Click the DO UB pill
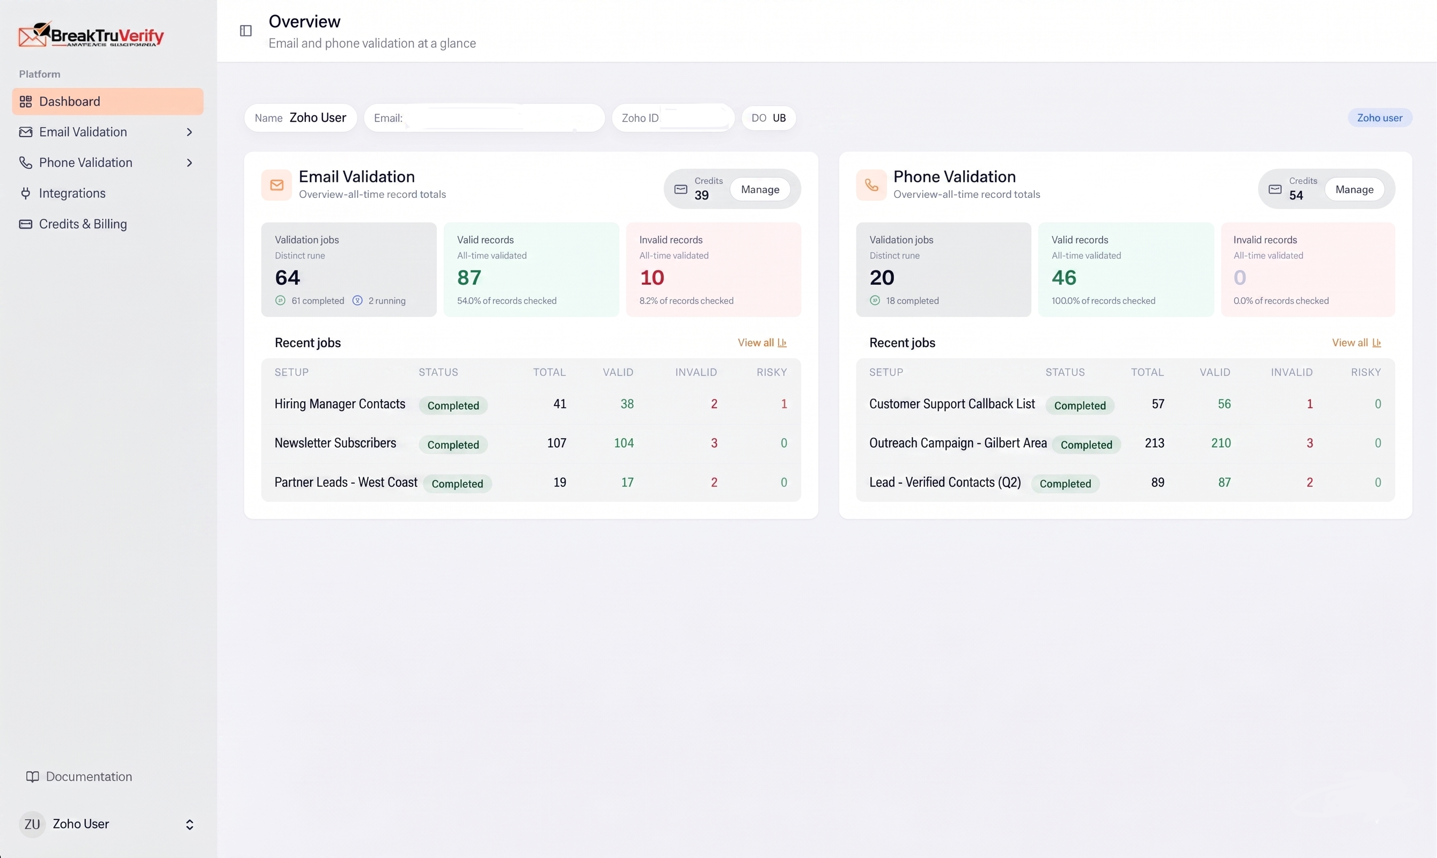 click(769, 118)
